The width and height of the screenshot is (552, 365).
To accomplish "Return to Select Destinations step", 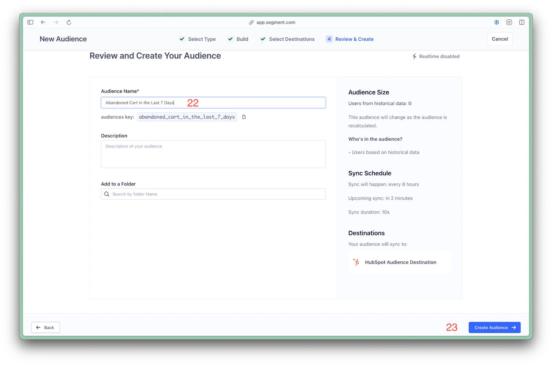I will point(287,39).
